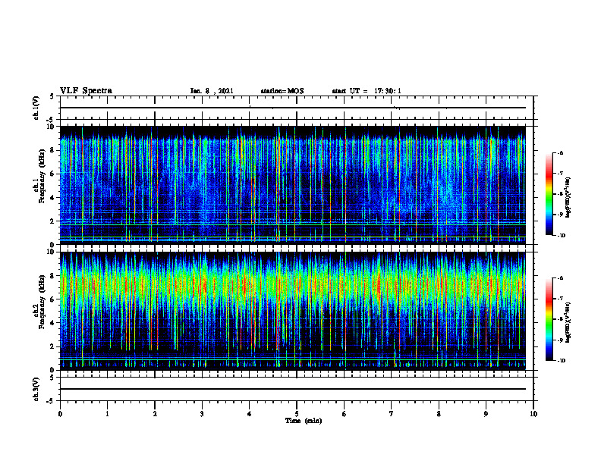The width and height of the screenshot is (601, 464).
Task: Click the ch.1 spectrogram plot area
Action: pyautogui.click(x=293, y=185)
